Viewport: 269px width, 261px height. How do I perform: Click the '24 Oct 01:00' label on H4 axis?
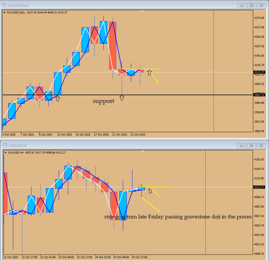(103, 257)
